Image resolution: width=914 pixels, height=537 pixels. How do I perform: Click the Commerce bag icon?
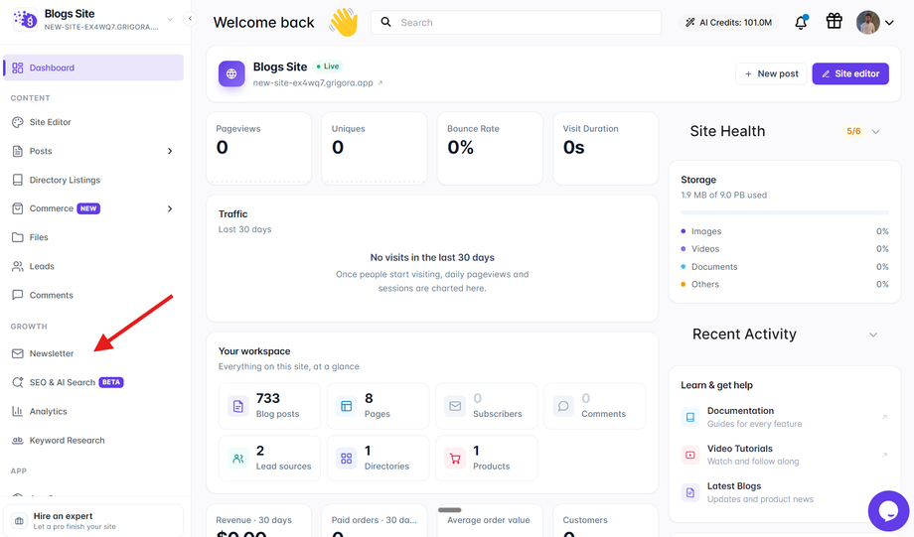[18, 208]
